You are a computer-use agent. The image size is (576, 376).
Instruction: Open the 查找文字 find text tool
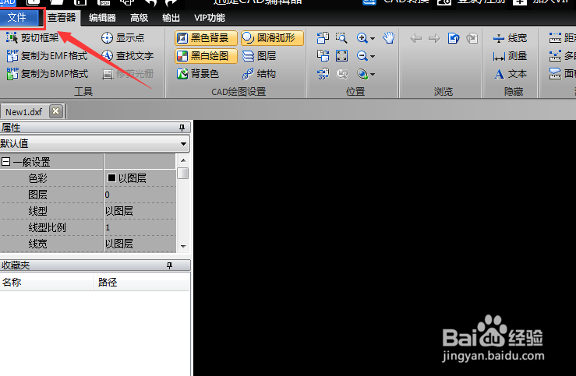tap(127, 56)
